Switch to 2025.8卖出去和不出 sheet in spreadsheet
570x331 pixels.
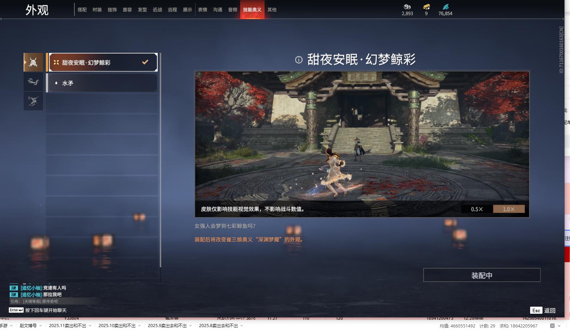[218, 326]
